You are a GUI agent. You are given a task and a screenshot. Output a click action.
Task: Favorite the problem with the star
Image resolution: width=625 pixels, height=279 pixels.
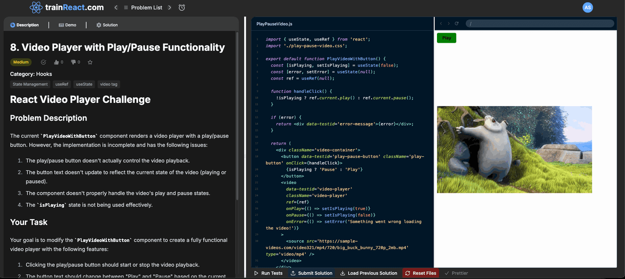coord(90,62)
